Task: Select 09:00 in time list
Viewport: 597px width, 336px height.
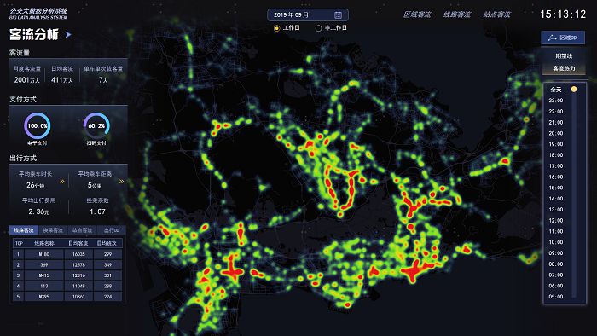Action: click(556, 253)
